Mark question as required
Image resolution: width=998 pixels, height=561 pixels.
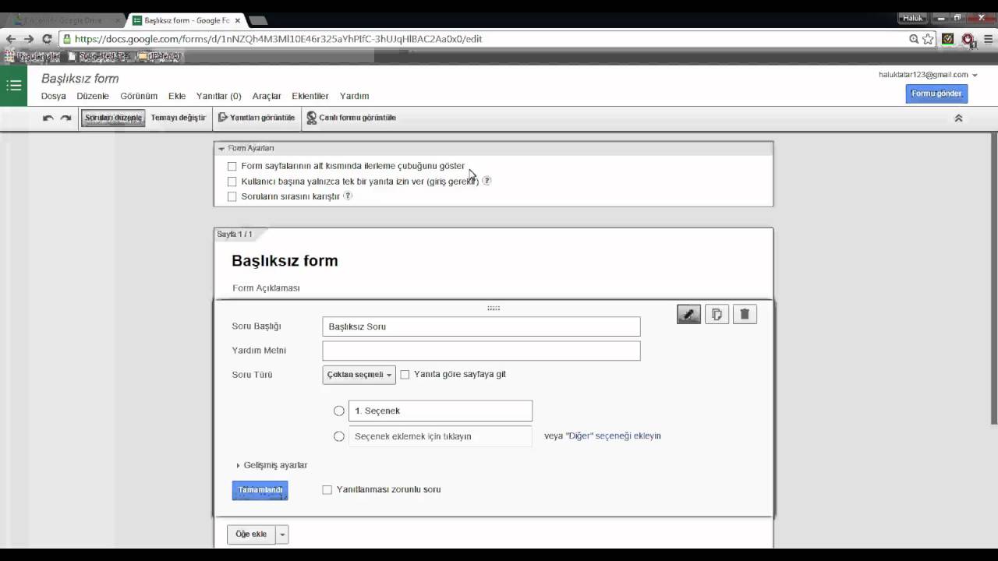pos(327,490)
